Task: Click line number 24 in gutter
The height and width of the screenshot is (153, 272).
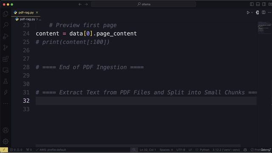Action: coord(26,33)
